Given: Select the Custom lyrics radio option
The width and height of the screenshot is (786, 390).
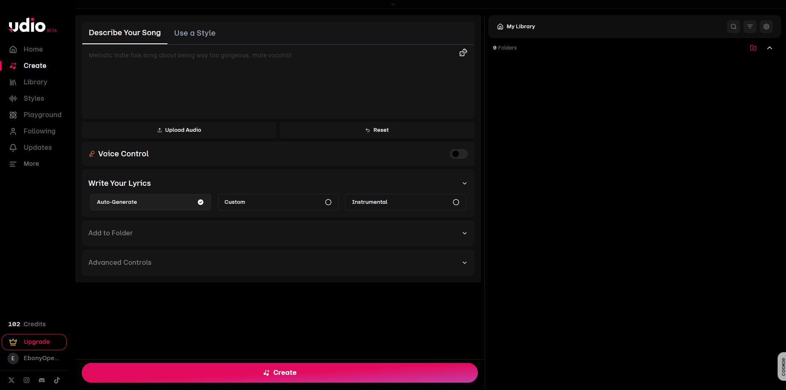Looking at the screenshot, I should click(x=278, y=202).
